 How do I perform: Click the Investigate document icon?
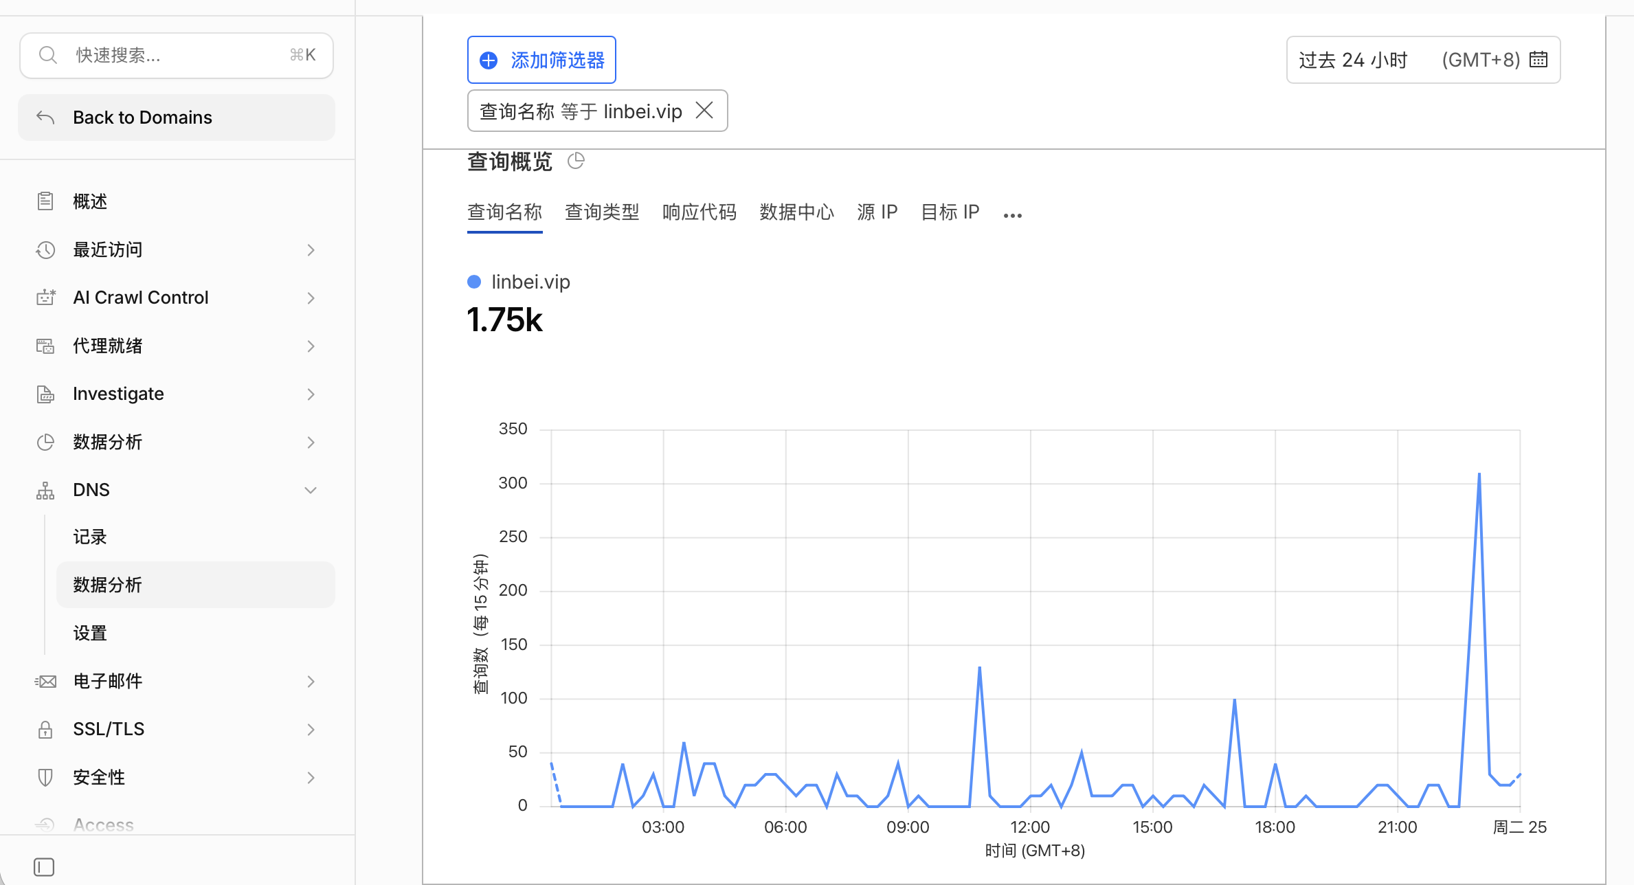(45, 394)
